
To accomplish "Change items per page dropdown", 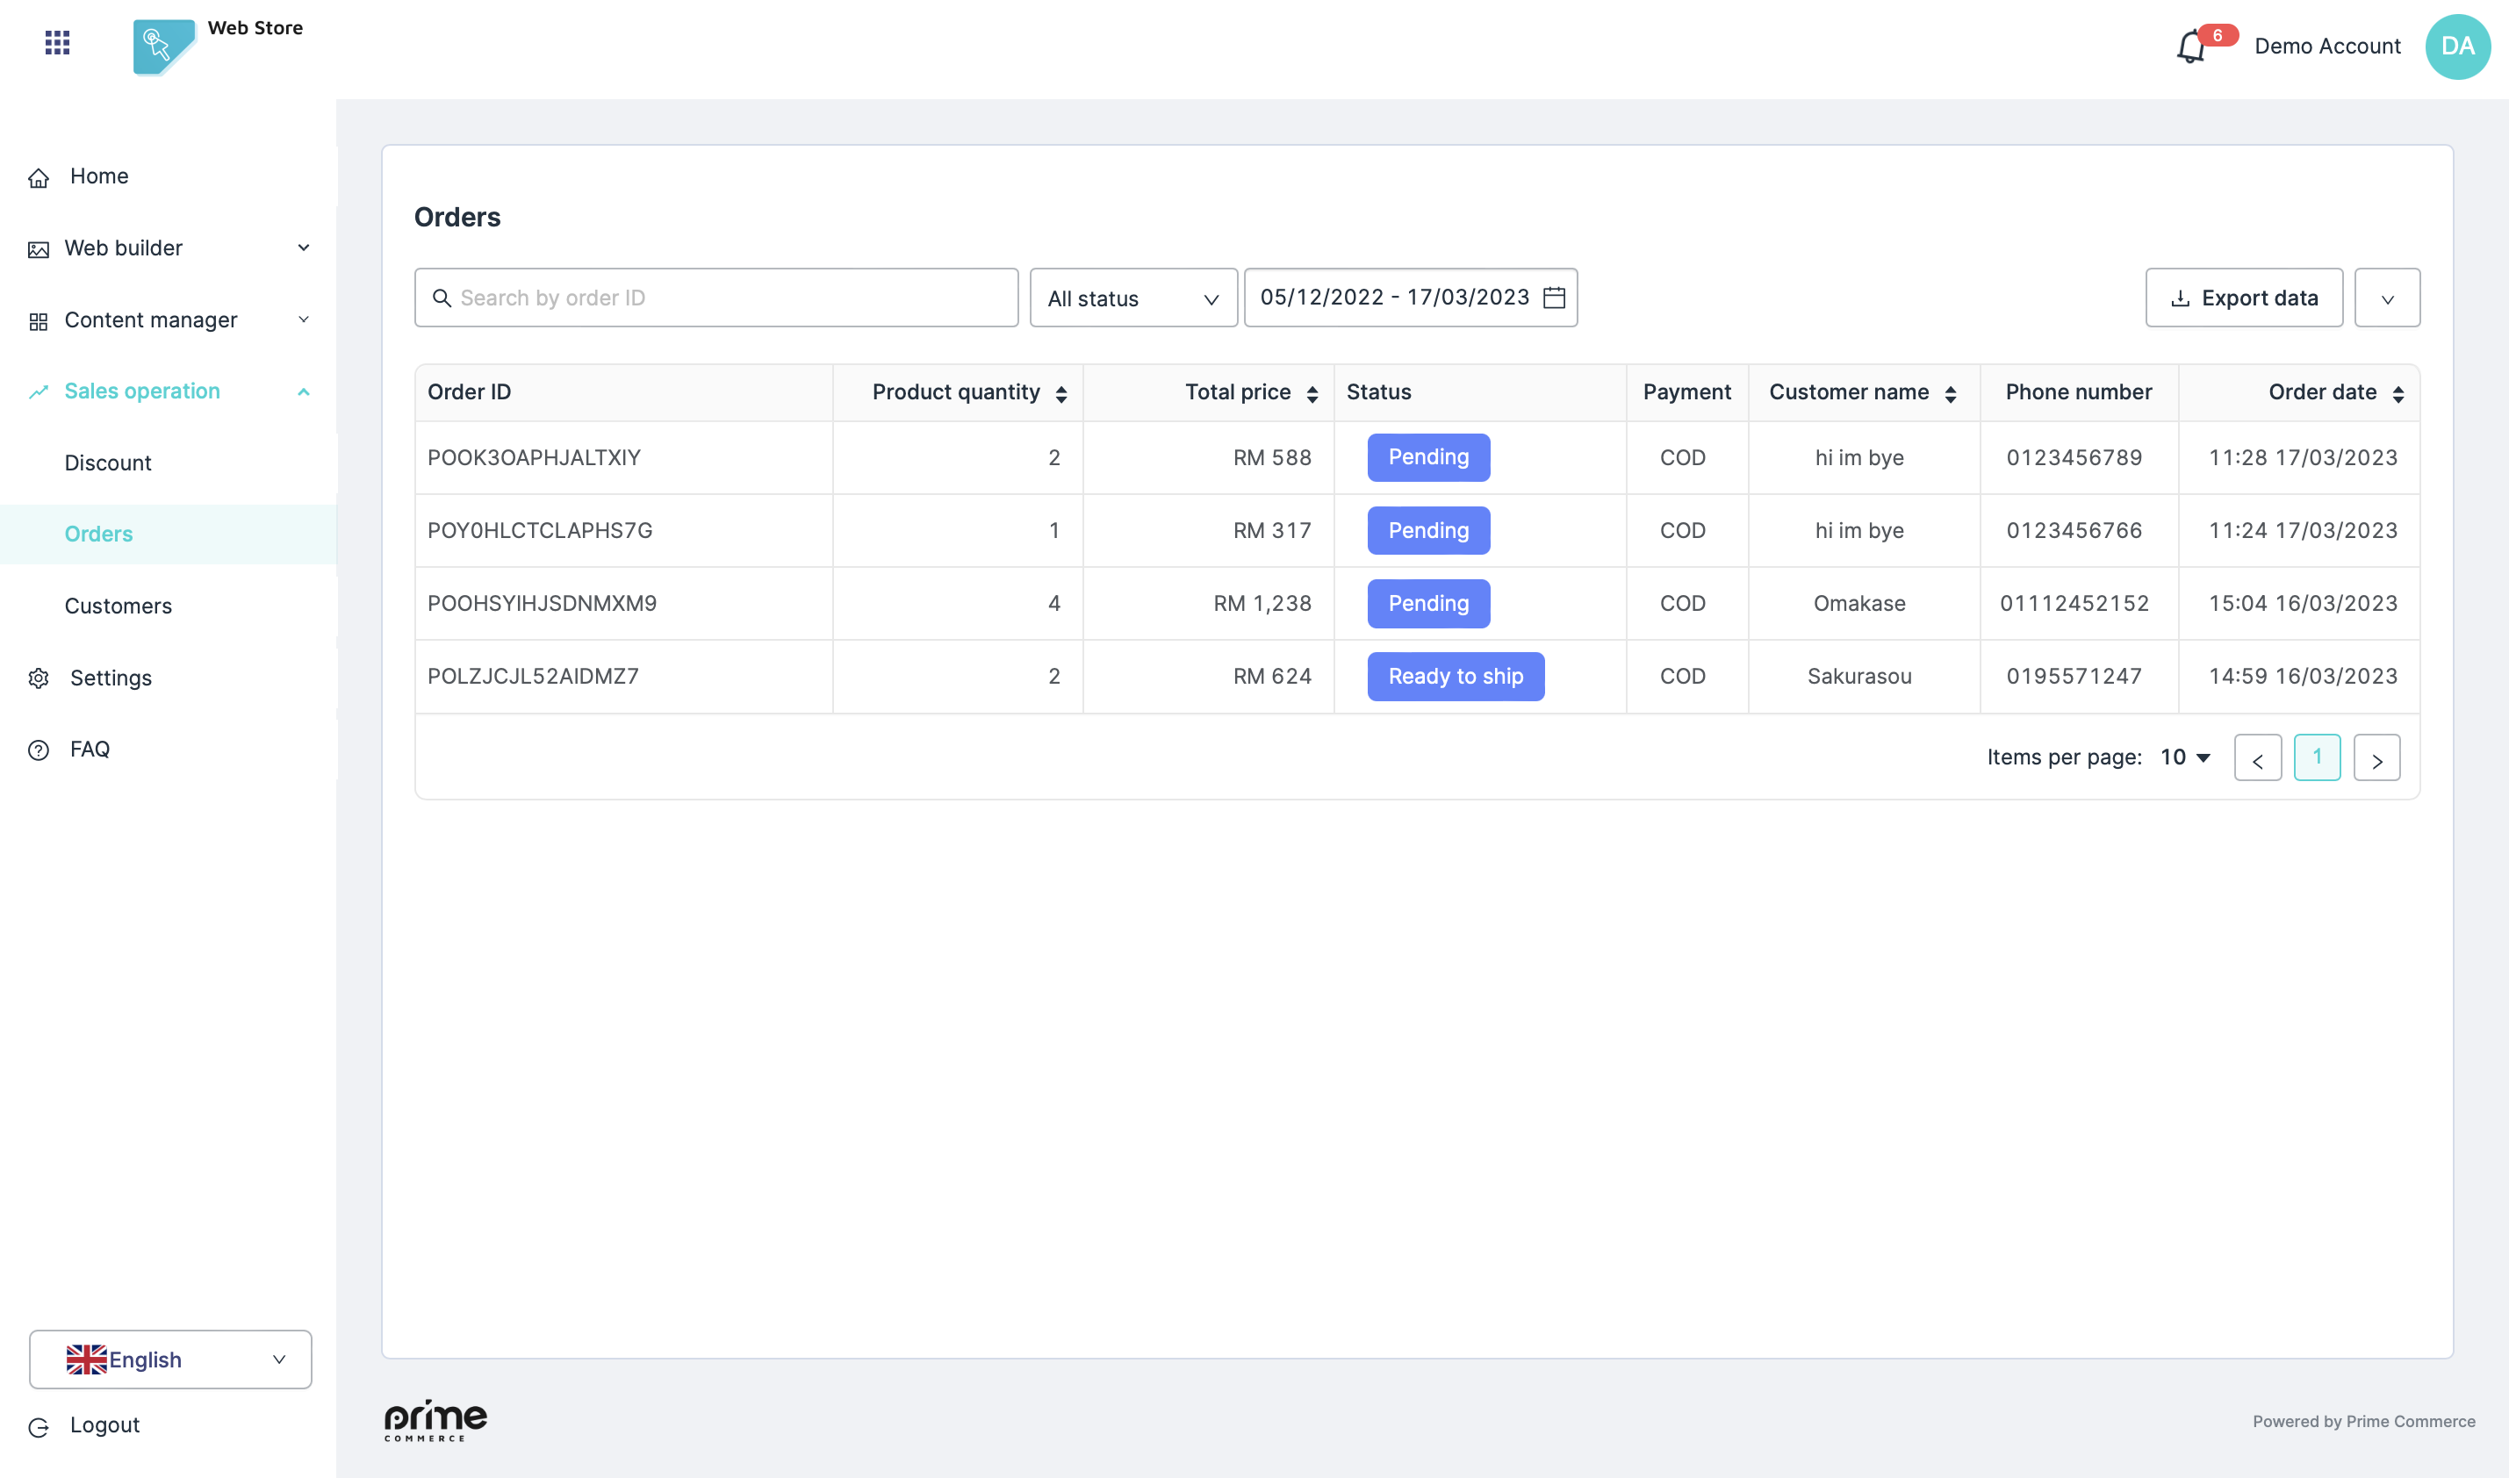I will [2185, 758].
